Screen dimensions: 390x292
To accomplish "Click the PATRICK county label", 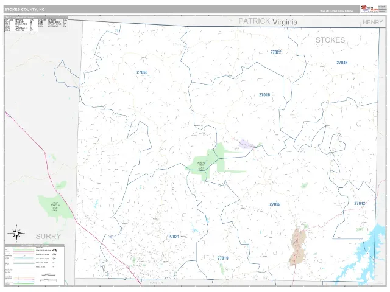I will pyautogui.click(x=254, y=21).
